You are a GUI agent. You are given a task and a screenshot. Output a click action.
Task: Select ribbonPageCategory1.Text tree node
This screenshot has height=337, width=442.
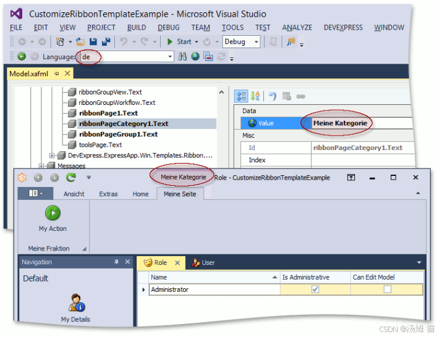point(124,123)
